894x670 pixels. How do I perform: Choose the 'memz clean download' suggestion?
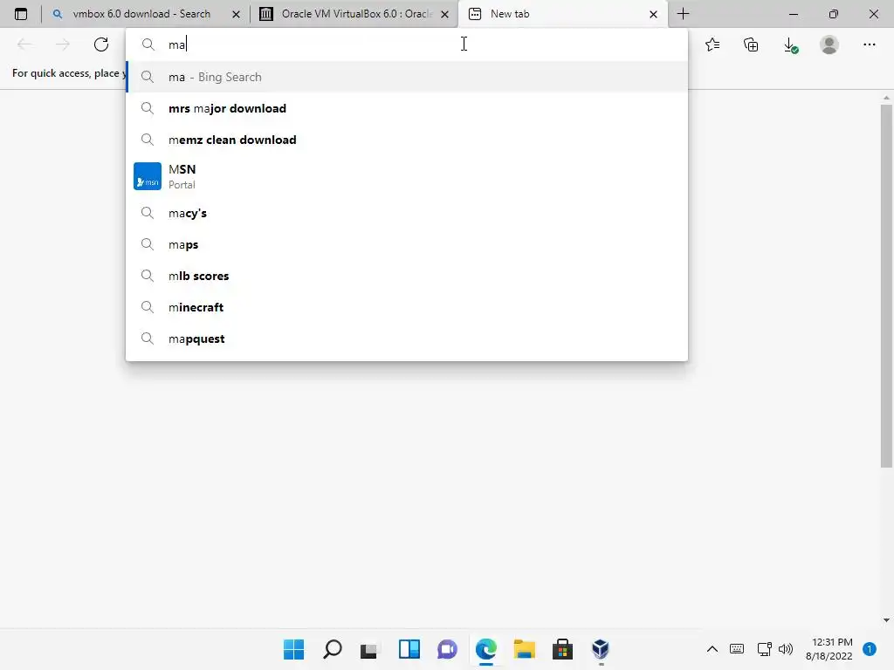407,140
